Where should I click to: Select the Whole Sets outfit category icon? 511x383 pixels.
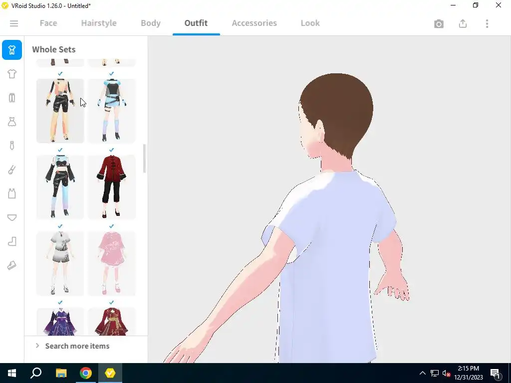click(x=12, y=50)
